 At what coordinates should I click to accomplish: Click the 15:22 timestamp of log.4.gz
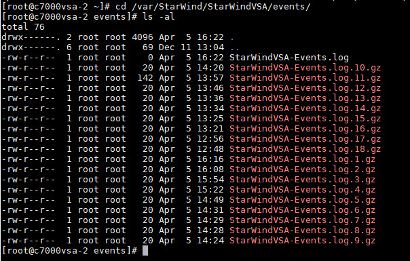coord(210,190)
